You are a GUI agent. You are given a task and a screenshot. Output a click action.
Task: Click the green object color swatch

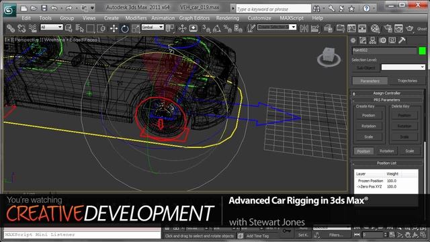[x=423, y=51]
